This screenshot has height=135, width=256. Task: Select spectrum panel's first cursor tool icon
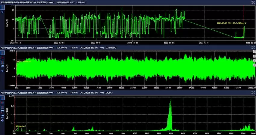pos(3,98)
